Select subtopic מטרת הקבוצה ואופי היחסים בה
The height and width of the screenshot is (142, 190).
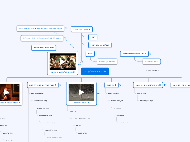tap(81, 118)
